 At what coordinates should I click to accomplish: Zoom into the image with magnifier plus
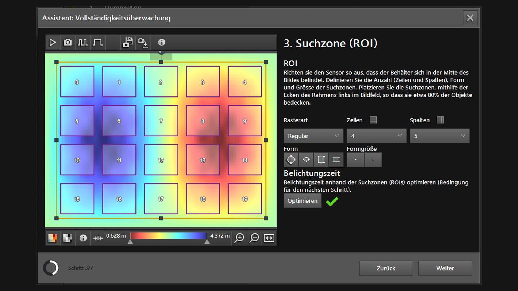click(239, 238)
